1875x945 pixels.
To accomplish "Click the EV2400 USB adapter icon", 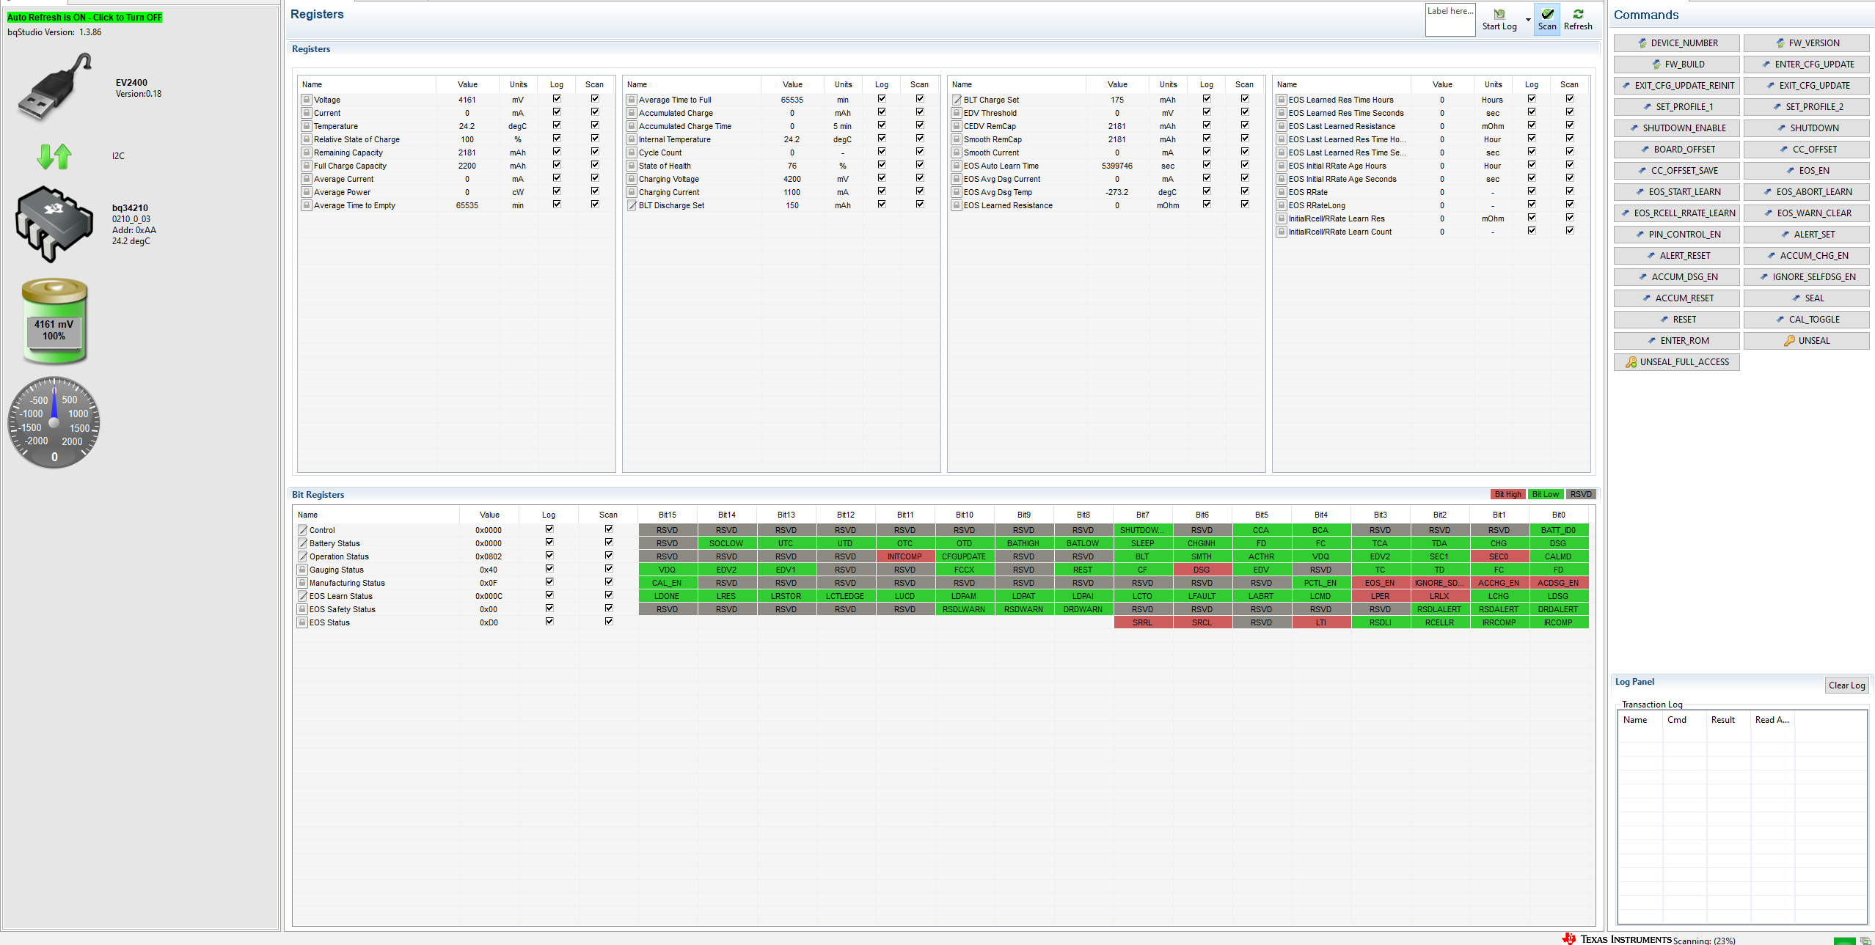I will pyautogui.click(x=54, y=87).
